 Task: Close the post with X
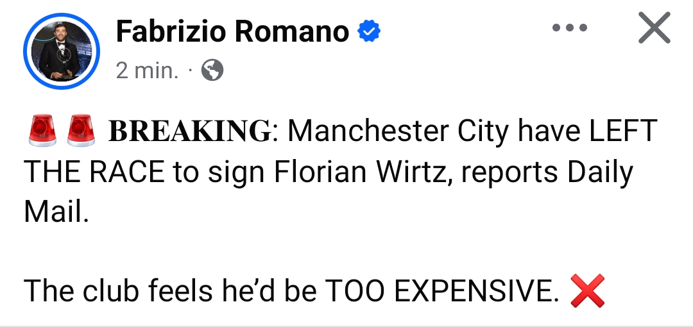click(654, 29)
